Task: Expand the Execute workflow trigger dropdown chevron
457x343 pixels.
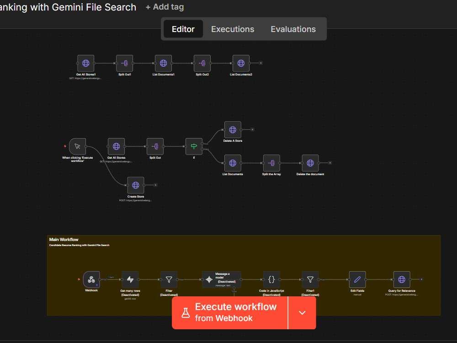Action: point(302,313)
